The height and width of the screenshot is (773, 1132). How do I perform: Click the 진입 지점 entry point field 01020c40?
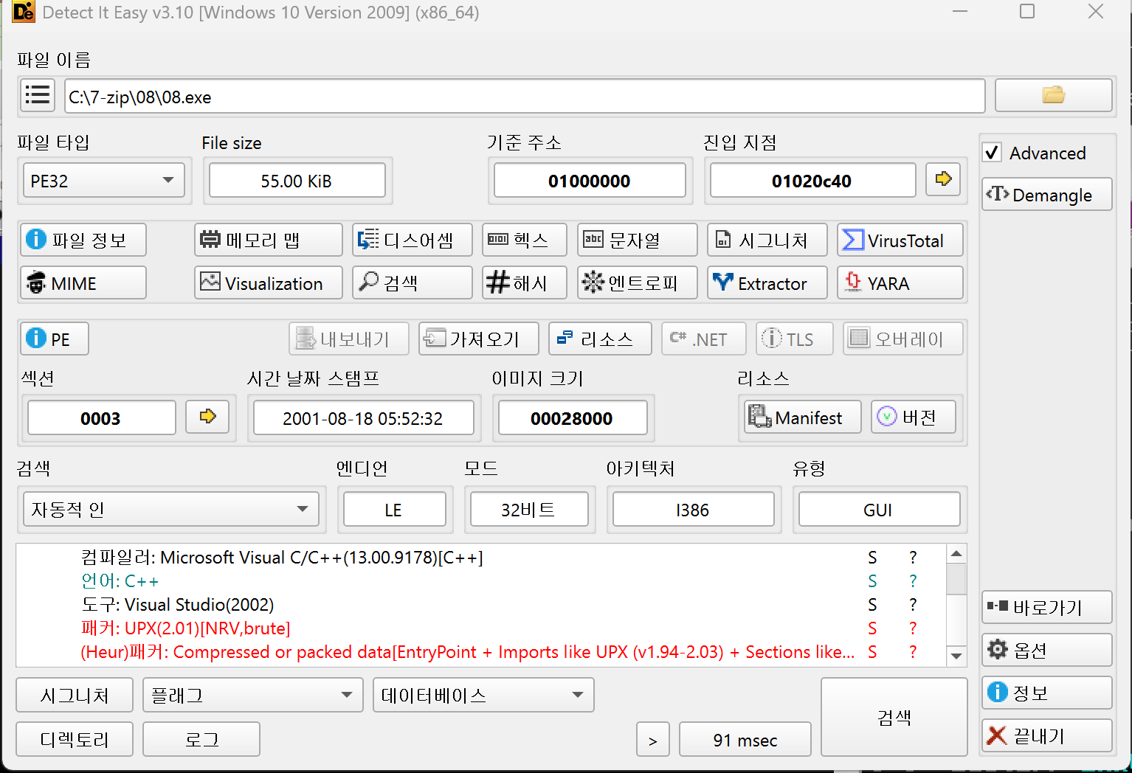coord(812,181)
